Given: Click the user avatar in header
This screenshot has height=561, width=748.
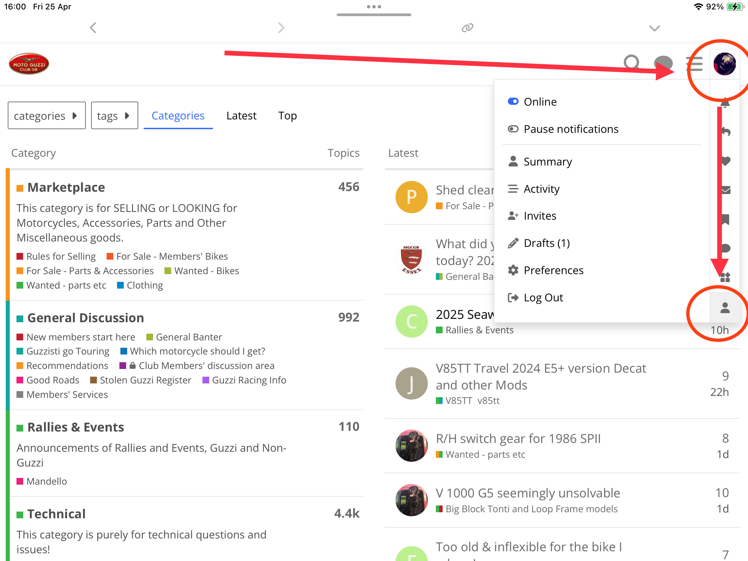Looking at the screenshot, I should (x=724, y=64).
